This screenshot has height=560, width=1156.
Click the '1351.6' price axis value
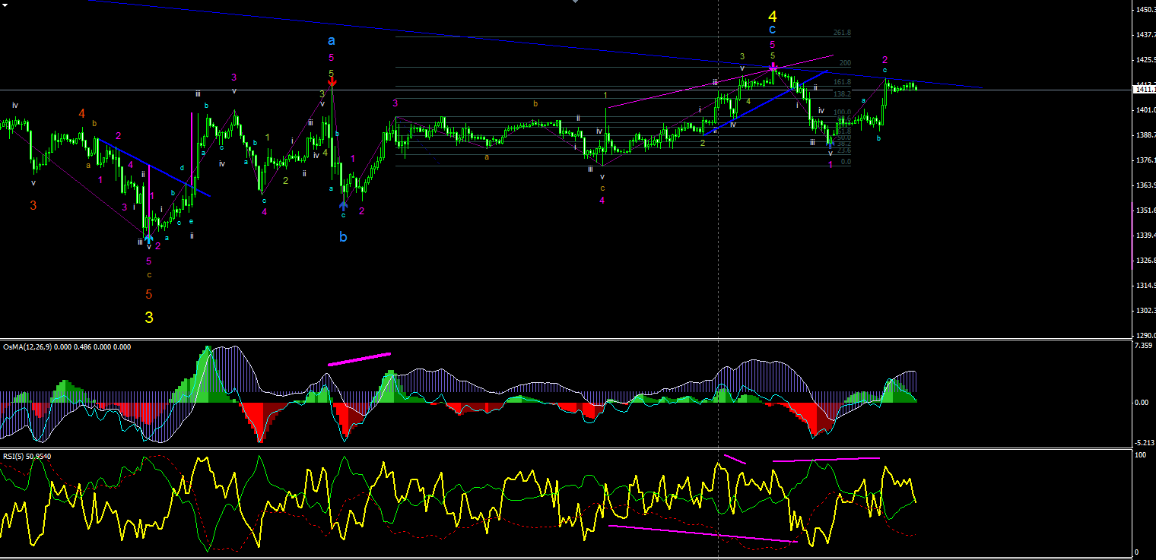click(x=1145, y=210)
